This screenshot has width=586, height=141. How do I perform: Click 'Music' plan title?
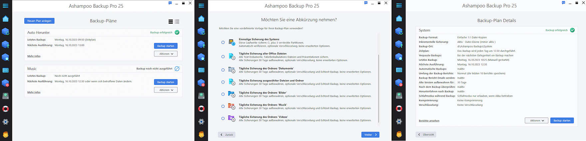[x=32, y=69]
